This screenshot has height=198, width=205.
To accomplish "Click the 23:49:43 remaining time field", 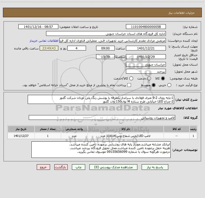I will (49, 48).
